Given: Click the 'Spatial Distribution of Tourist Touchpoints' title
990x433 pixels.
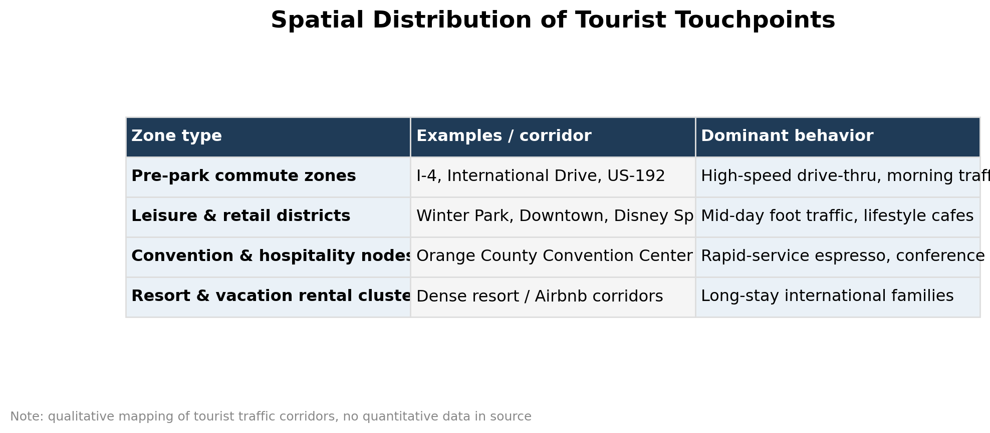Looking at the screenshot, I should (x=553, y=21).
